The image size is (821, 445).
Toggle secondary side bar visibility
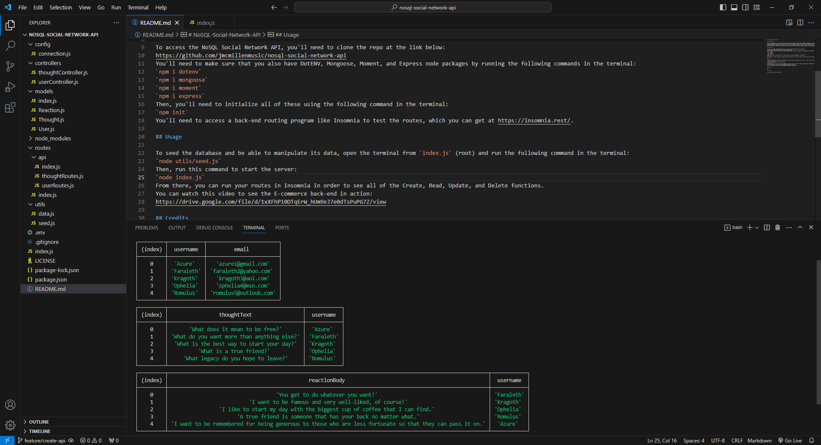[x=745, y=7]
